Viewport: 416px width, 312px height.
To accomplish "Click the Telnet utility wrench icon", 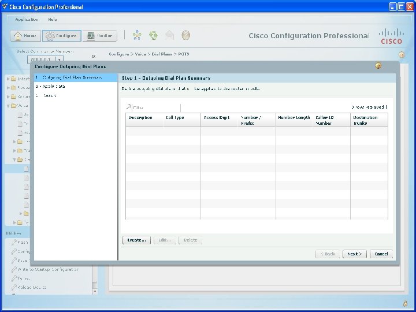I will (14, 278).
